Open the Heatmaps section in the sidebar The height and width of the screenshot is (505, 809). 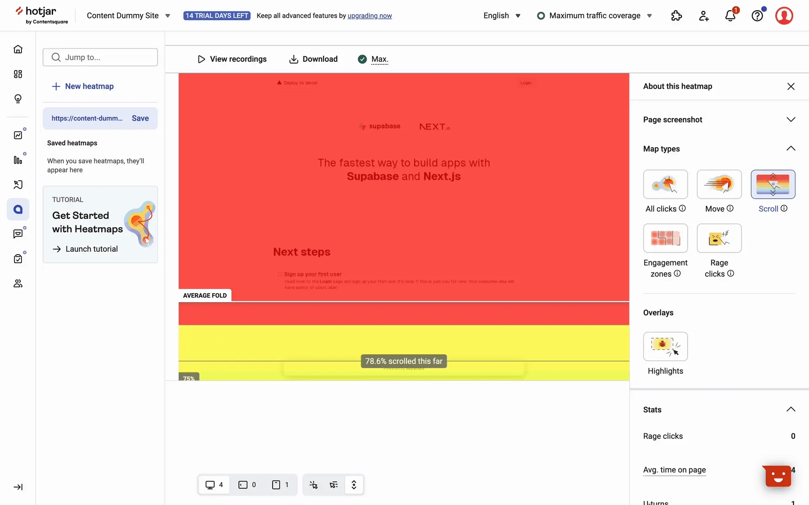click(x=18, y=209)
